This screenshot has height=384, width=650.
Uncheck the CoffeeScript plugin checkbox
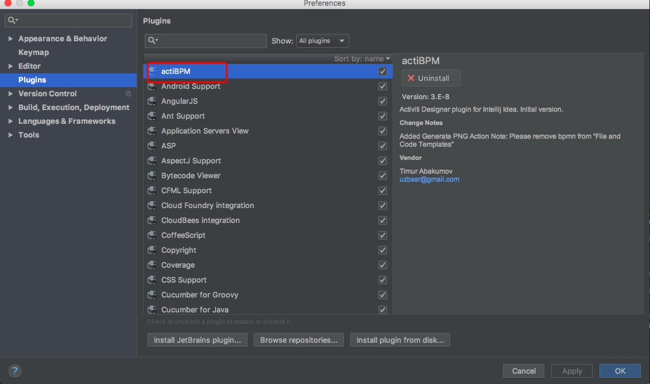[382, 235]
